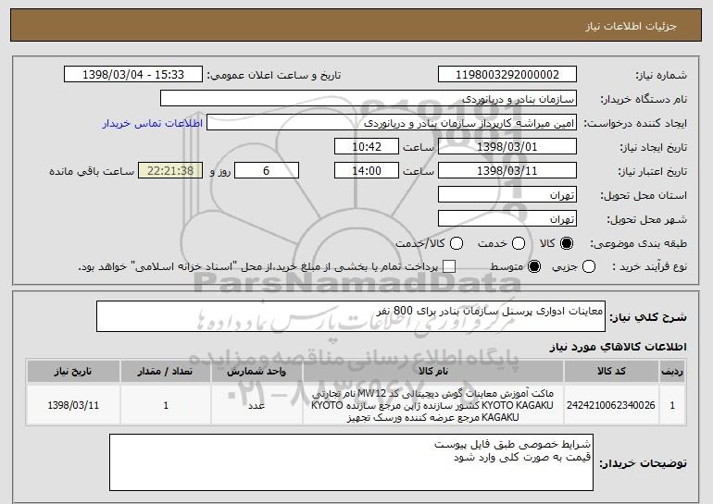
Task: Click the نام کالا column header
Action: click(433, 372)
